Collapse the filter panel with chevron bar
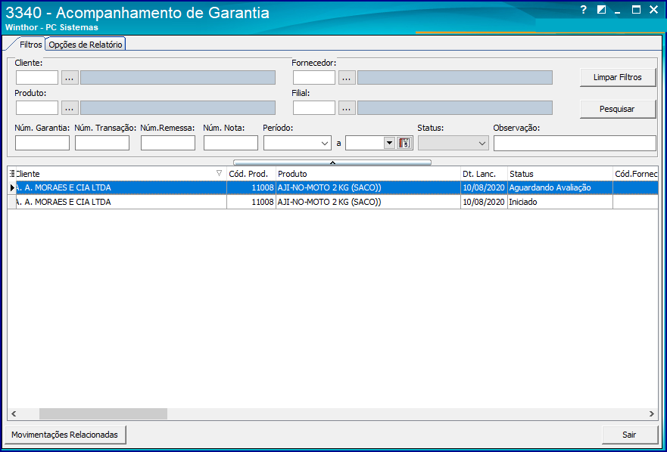This screenshot has height=452, width=667. 332,163
